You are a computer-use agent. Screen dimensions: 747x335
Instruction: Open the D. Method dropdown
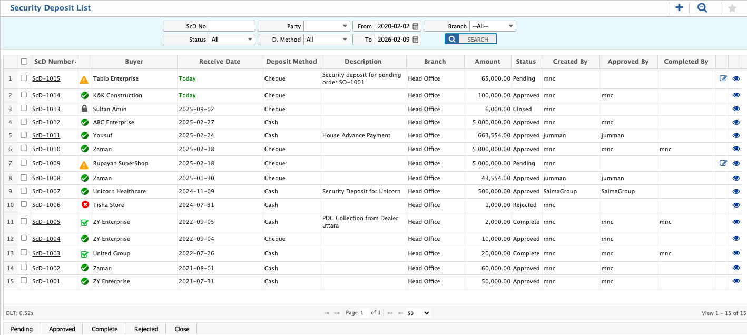point(327,40)
